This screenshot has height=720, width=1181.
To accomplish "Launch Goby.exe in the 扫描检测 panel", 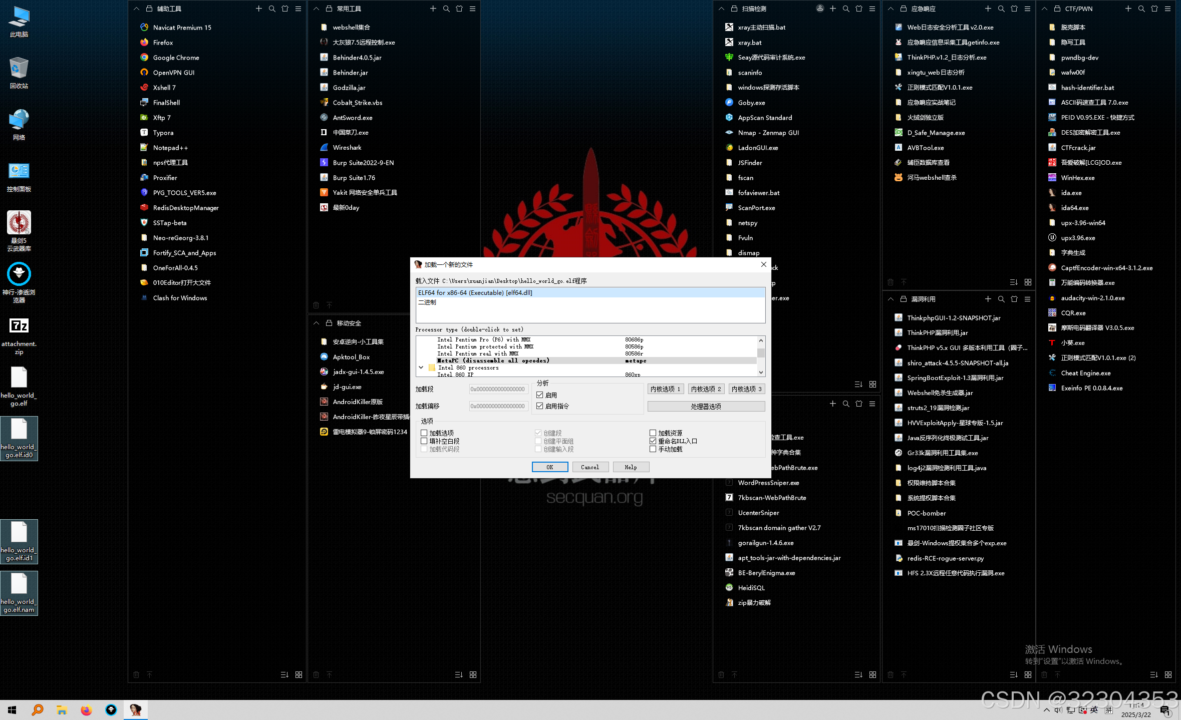I will pos(751,102).
